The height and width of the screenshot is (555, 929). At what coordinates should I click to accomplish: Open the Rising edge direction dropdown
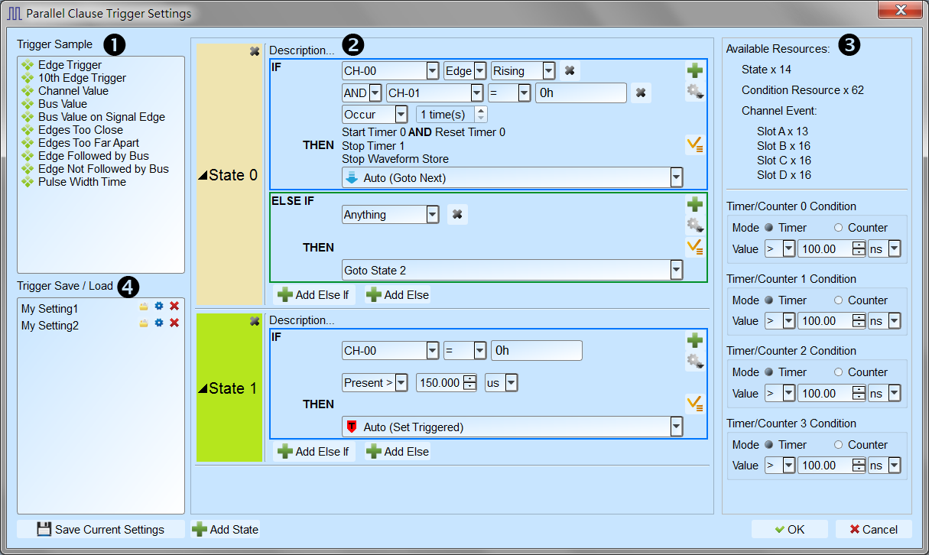(x=548, y=71)
